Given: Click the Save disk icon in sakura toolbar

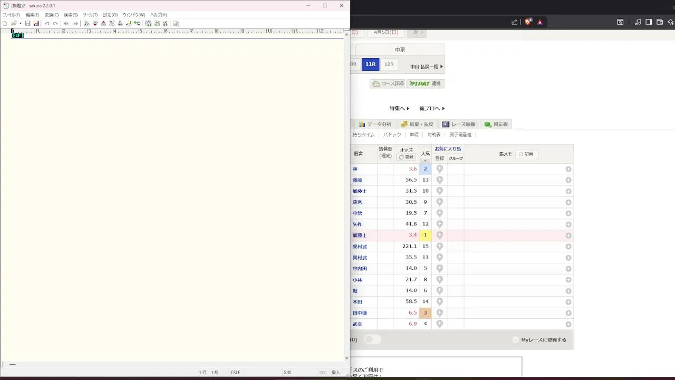Looking at the screenshot, I should coord(28,23).
